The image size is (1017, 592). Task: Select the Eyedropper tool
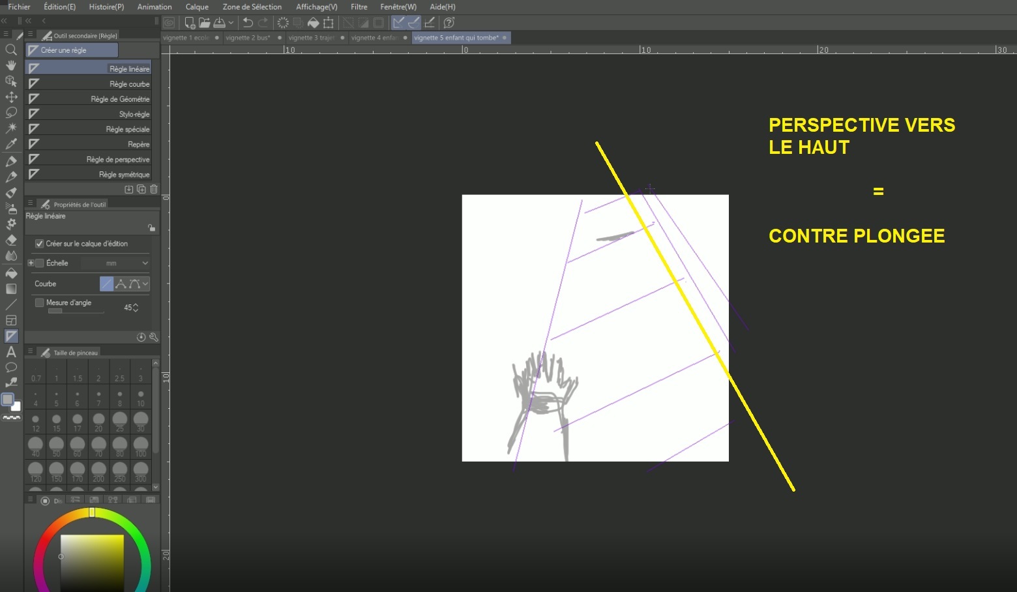pos(11,144)
